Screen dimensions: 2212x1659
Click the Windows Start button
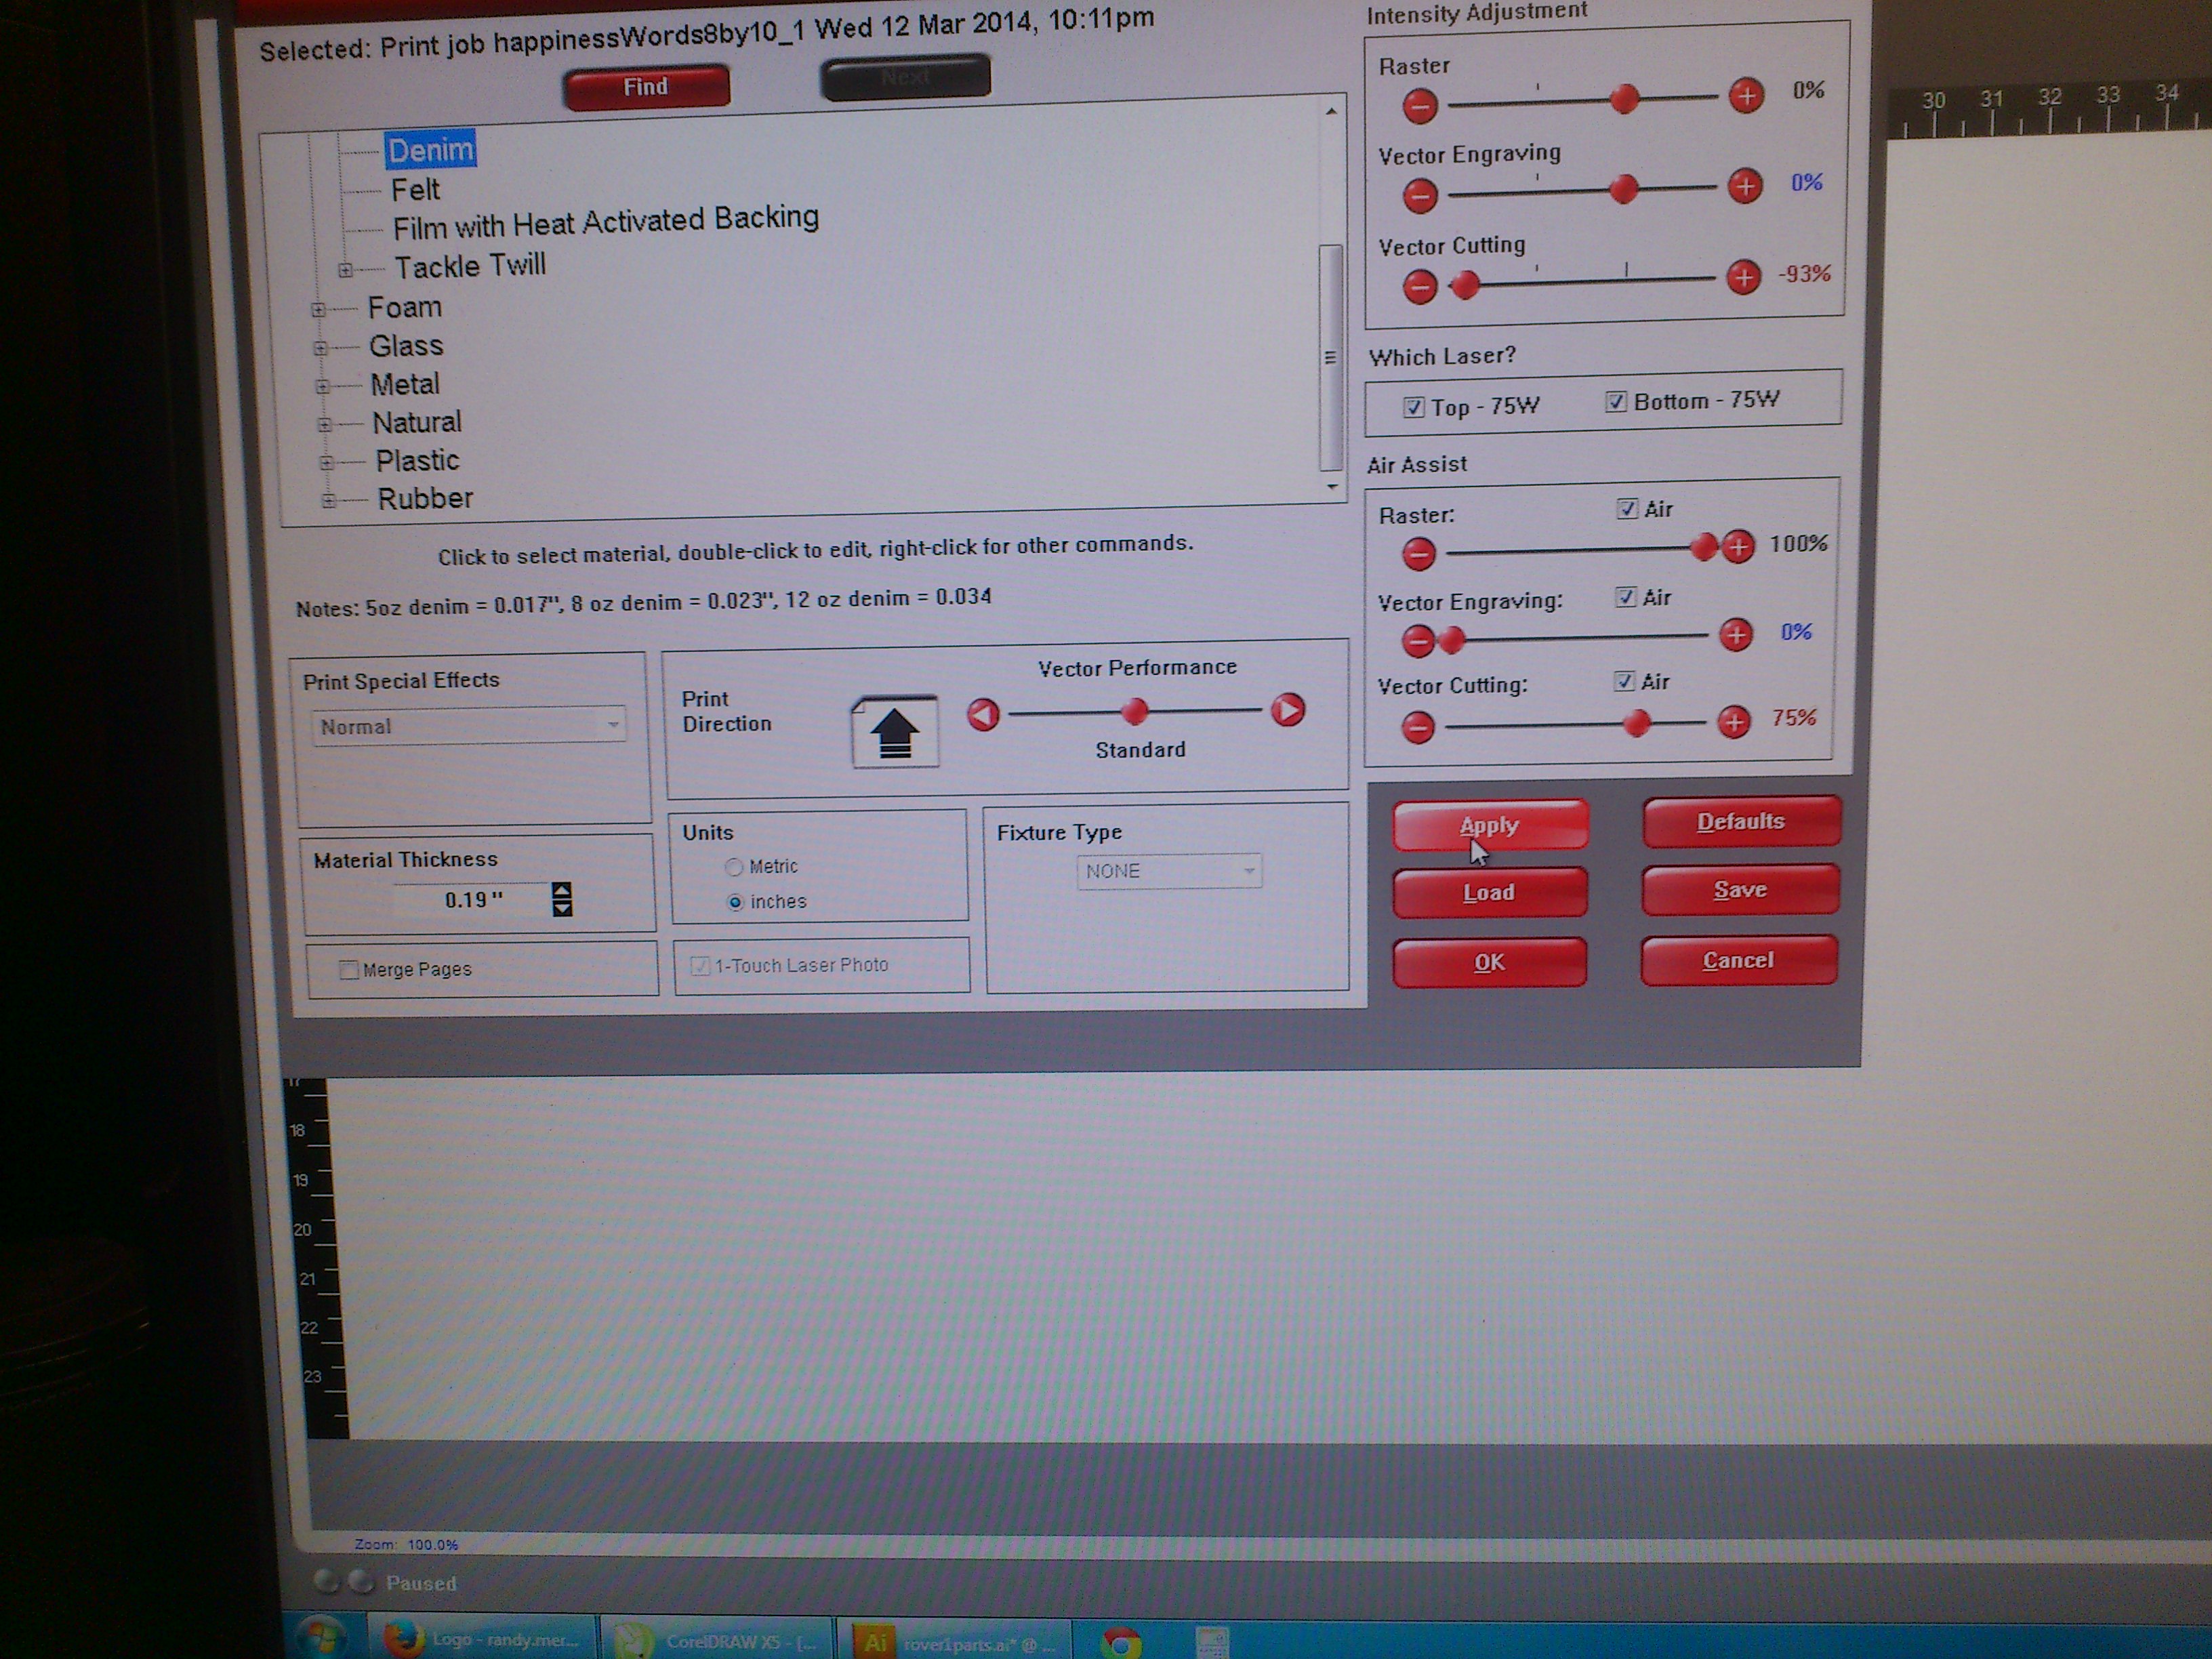(x=321, y=1638)
